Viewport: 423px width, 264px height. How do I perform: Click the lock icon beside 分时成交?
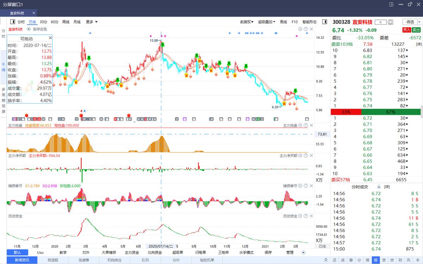click(x=379, y=187)
